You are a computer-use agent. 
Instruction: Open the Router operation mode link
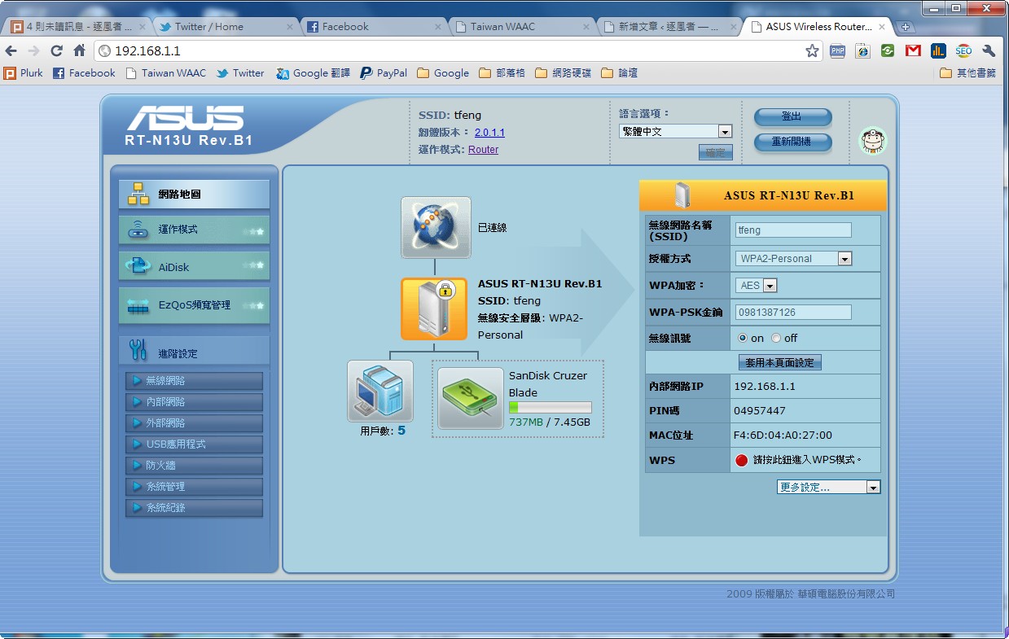point(483,150)
